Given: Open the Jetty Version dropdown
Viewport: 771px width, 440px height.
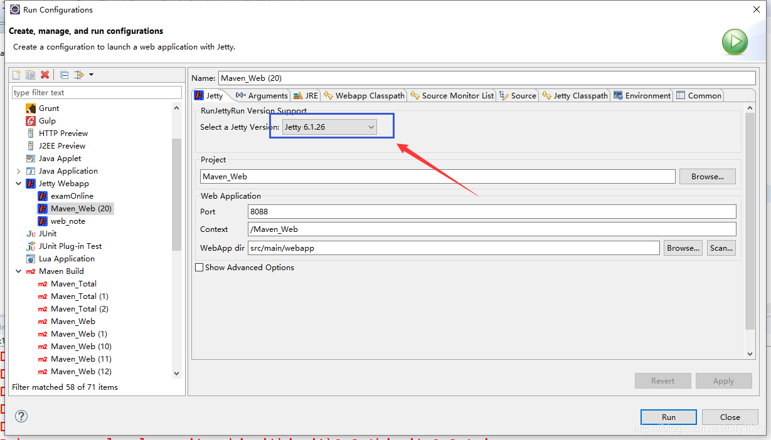Looking at the screenshot, I should coord(329,127).
